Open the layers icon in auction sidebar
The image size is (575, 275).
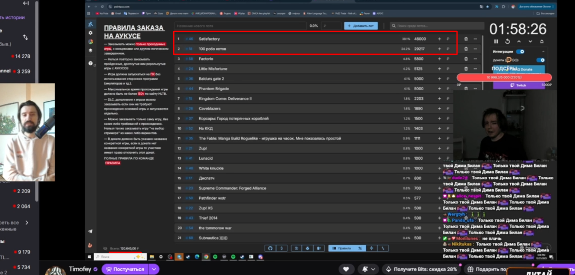(x=90, y=50)
